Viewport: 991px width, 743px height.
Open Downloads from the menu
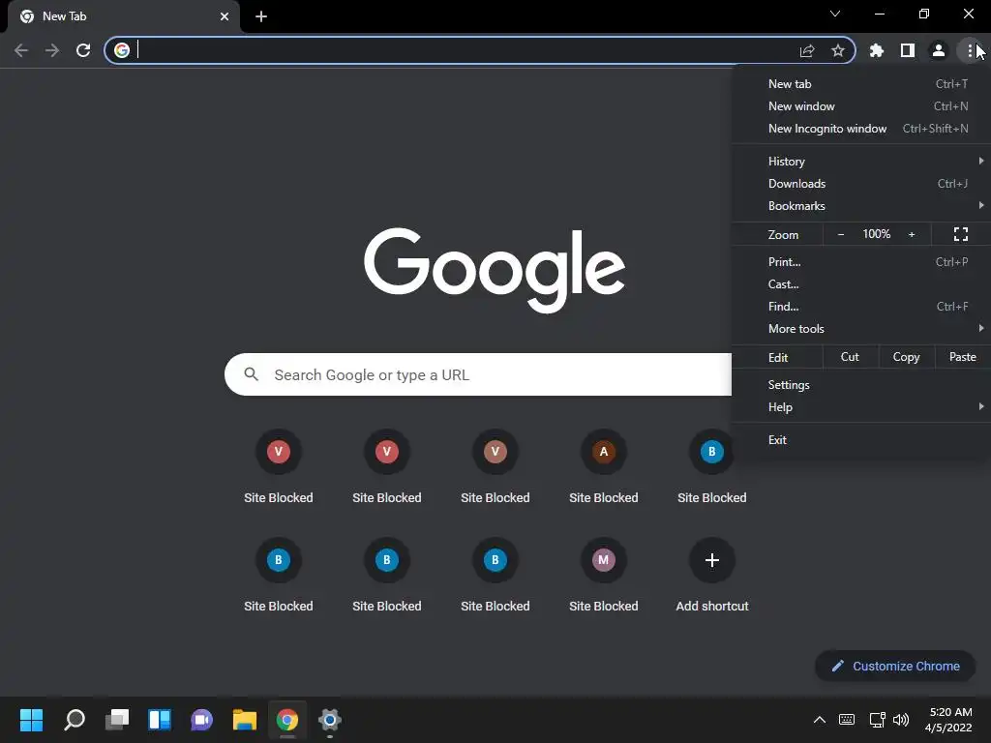(x=861, y=184)
